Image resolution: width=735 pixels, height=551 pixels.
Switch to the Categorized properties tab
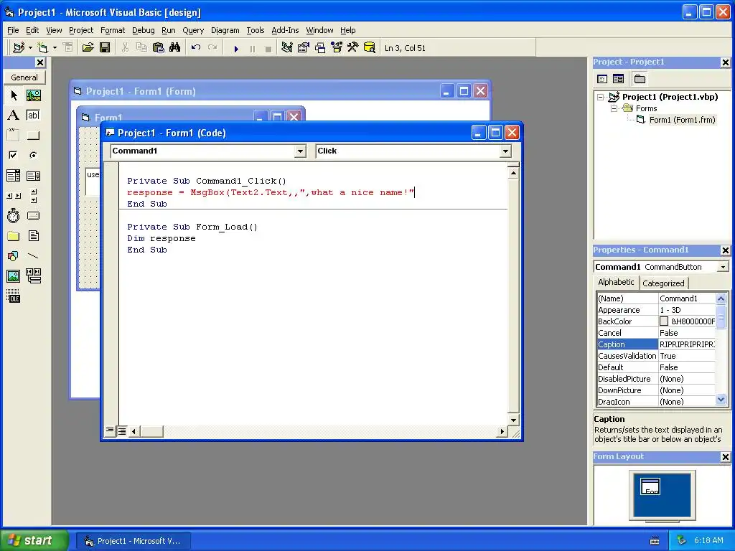(x=663, y=283)
